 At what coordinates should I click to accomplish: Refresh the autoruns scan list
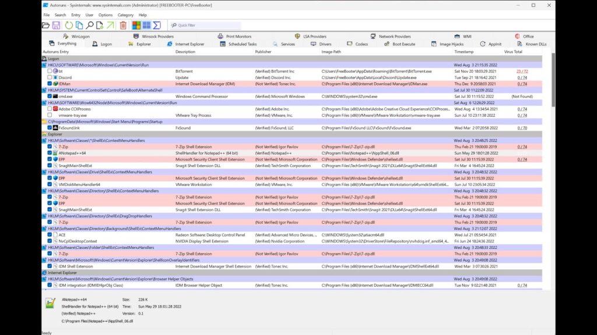pyautogui.click(x=69, y=26)
